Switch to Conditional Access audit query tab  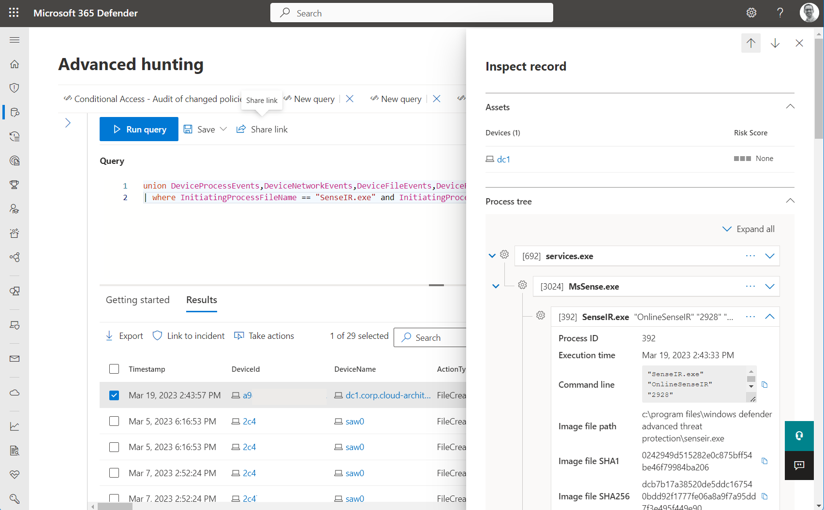pyautogui.click(x=153, y=99)
